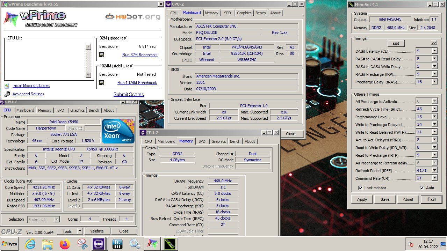Click MemSet title bar app icon
Screen dimensions: 447x251
(351, 5)
